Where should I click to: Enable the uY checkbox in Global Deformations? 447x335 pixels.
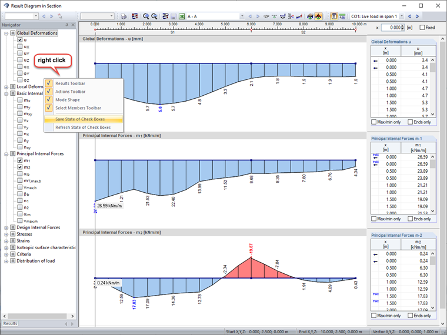pyautogui.click(x=19, y=53)
